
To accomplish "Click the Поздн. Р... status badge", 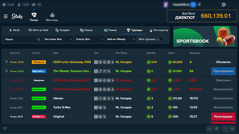I will (39, 116).
